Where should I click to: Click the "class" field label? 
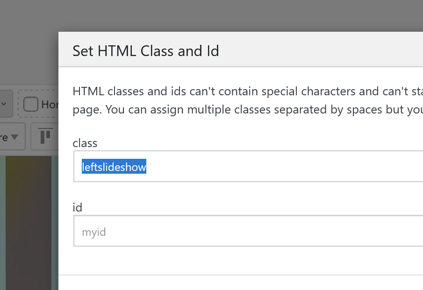click(85, 143)
